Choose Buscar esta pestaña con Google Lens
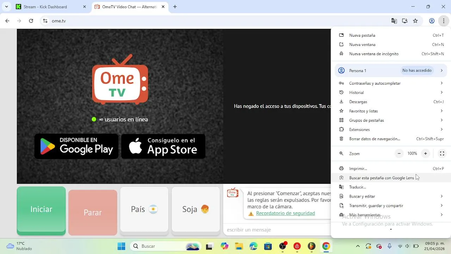Image resolution: width=451 pixels, height=254 pixels. [391, 178]
